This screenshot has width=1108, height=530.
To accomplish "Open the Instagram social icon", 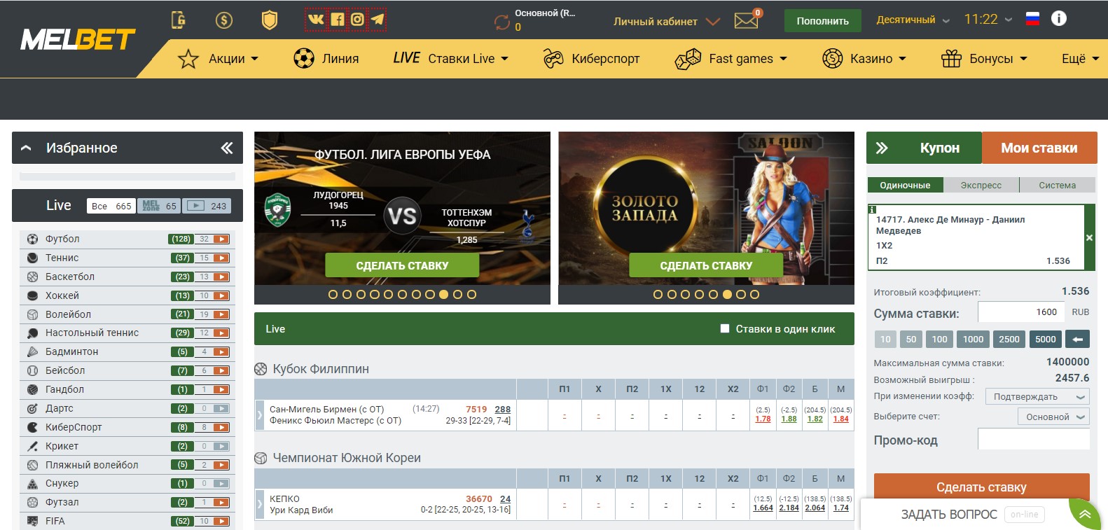I will click(357, 19).
